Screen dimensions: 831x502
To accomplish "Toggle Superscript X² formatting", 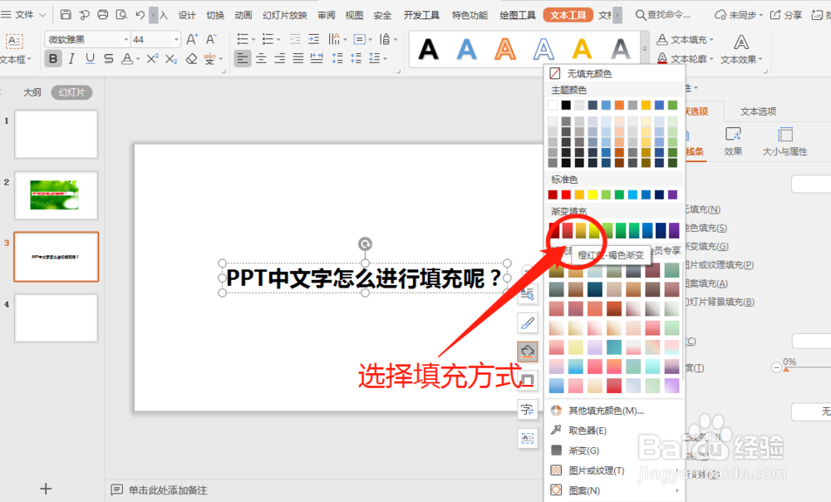I will 152,59.
